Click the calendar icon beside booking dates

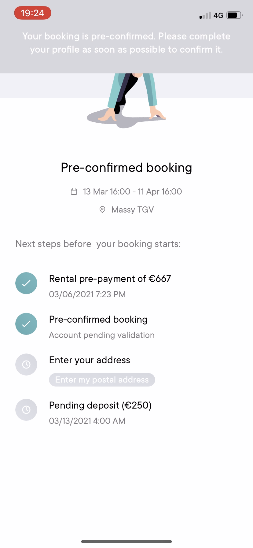(74, 192)
